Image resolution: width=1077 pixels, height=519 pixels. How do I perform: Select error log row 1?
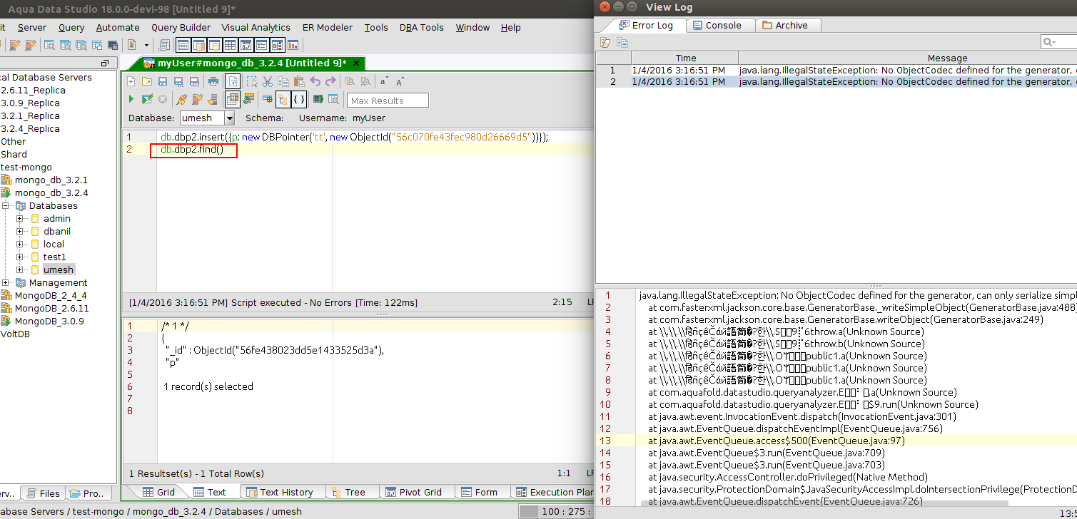(x=836, y=70)
